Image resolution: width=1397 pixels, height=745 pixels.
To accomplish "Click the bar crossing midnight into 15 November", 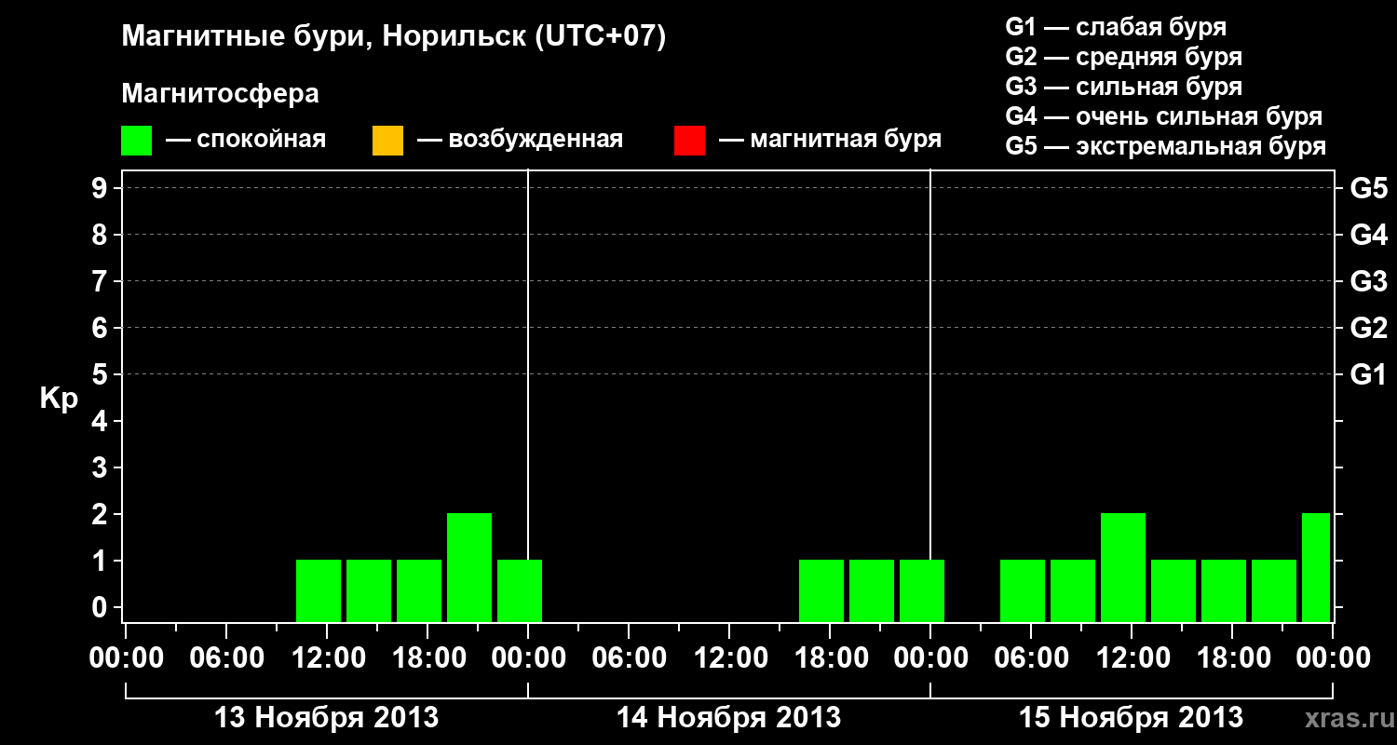I will tap(922, 590).
